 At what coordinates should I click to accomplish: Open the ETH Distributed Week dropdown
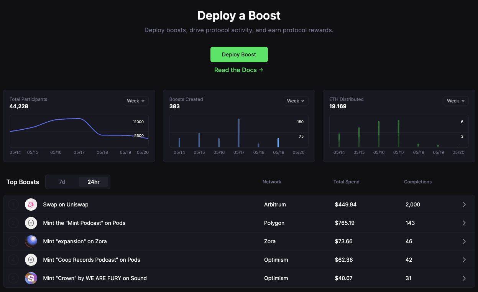pyautogui.click(x=456, y=101)
